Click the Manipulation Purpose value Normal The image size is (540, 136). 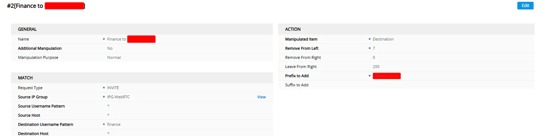coord(114,57)
